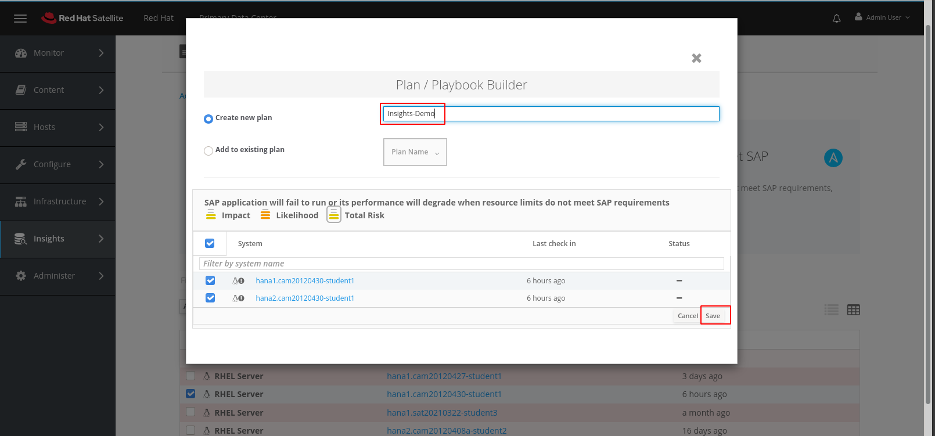Image resolution: width=935 pixels, height=436 pixels.
Task: Open hana1.cam20120430-student1 link in dialog
Action: tap(305, 281)
